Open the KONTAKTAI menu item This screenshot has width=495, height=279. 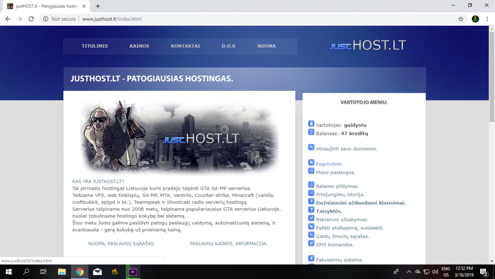(185, 46)
